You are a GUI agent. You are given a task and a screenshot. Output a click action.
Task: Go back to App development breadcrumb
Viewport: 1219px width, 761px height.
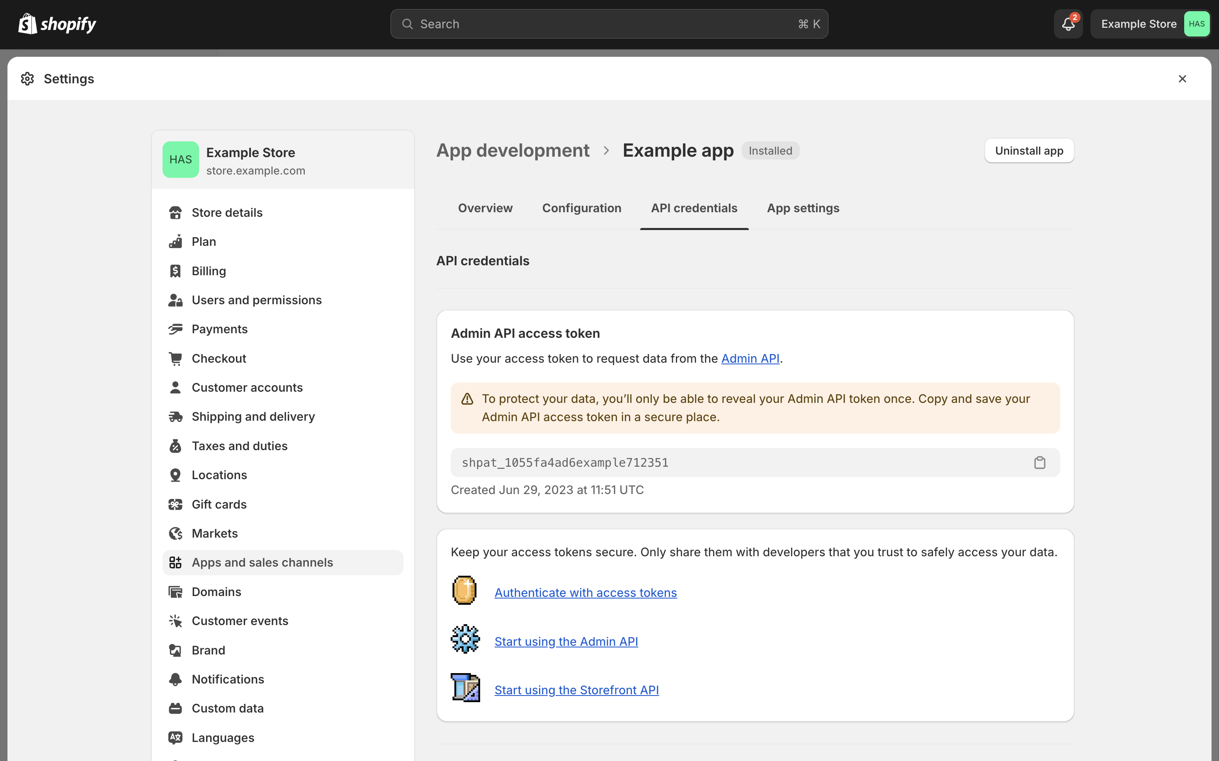point(512,150)
